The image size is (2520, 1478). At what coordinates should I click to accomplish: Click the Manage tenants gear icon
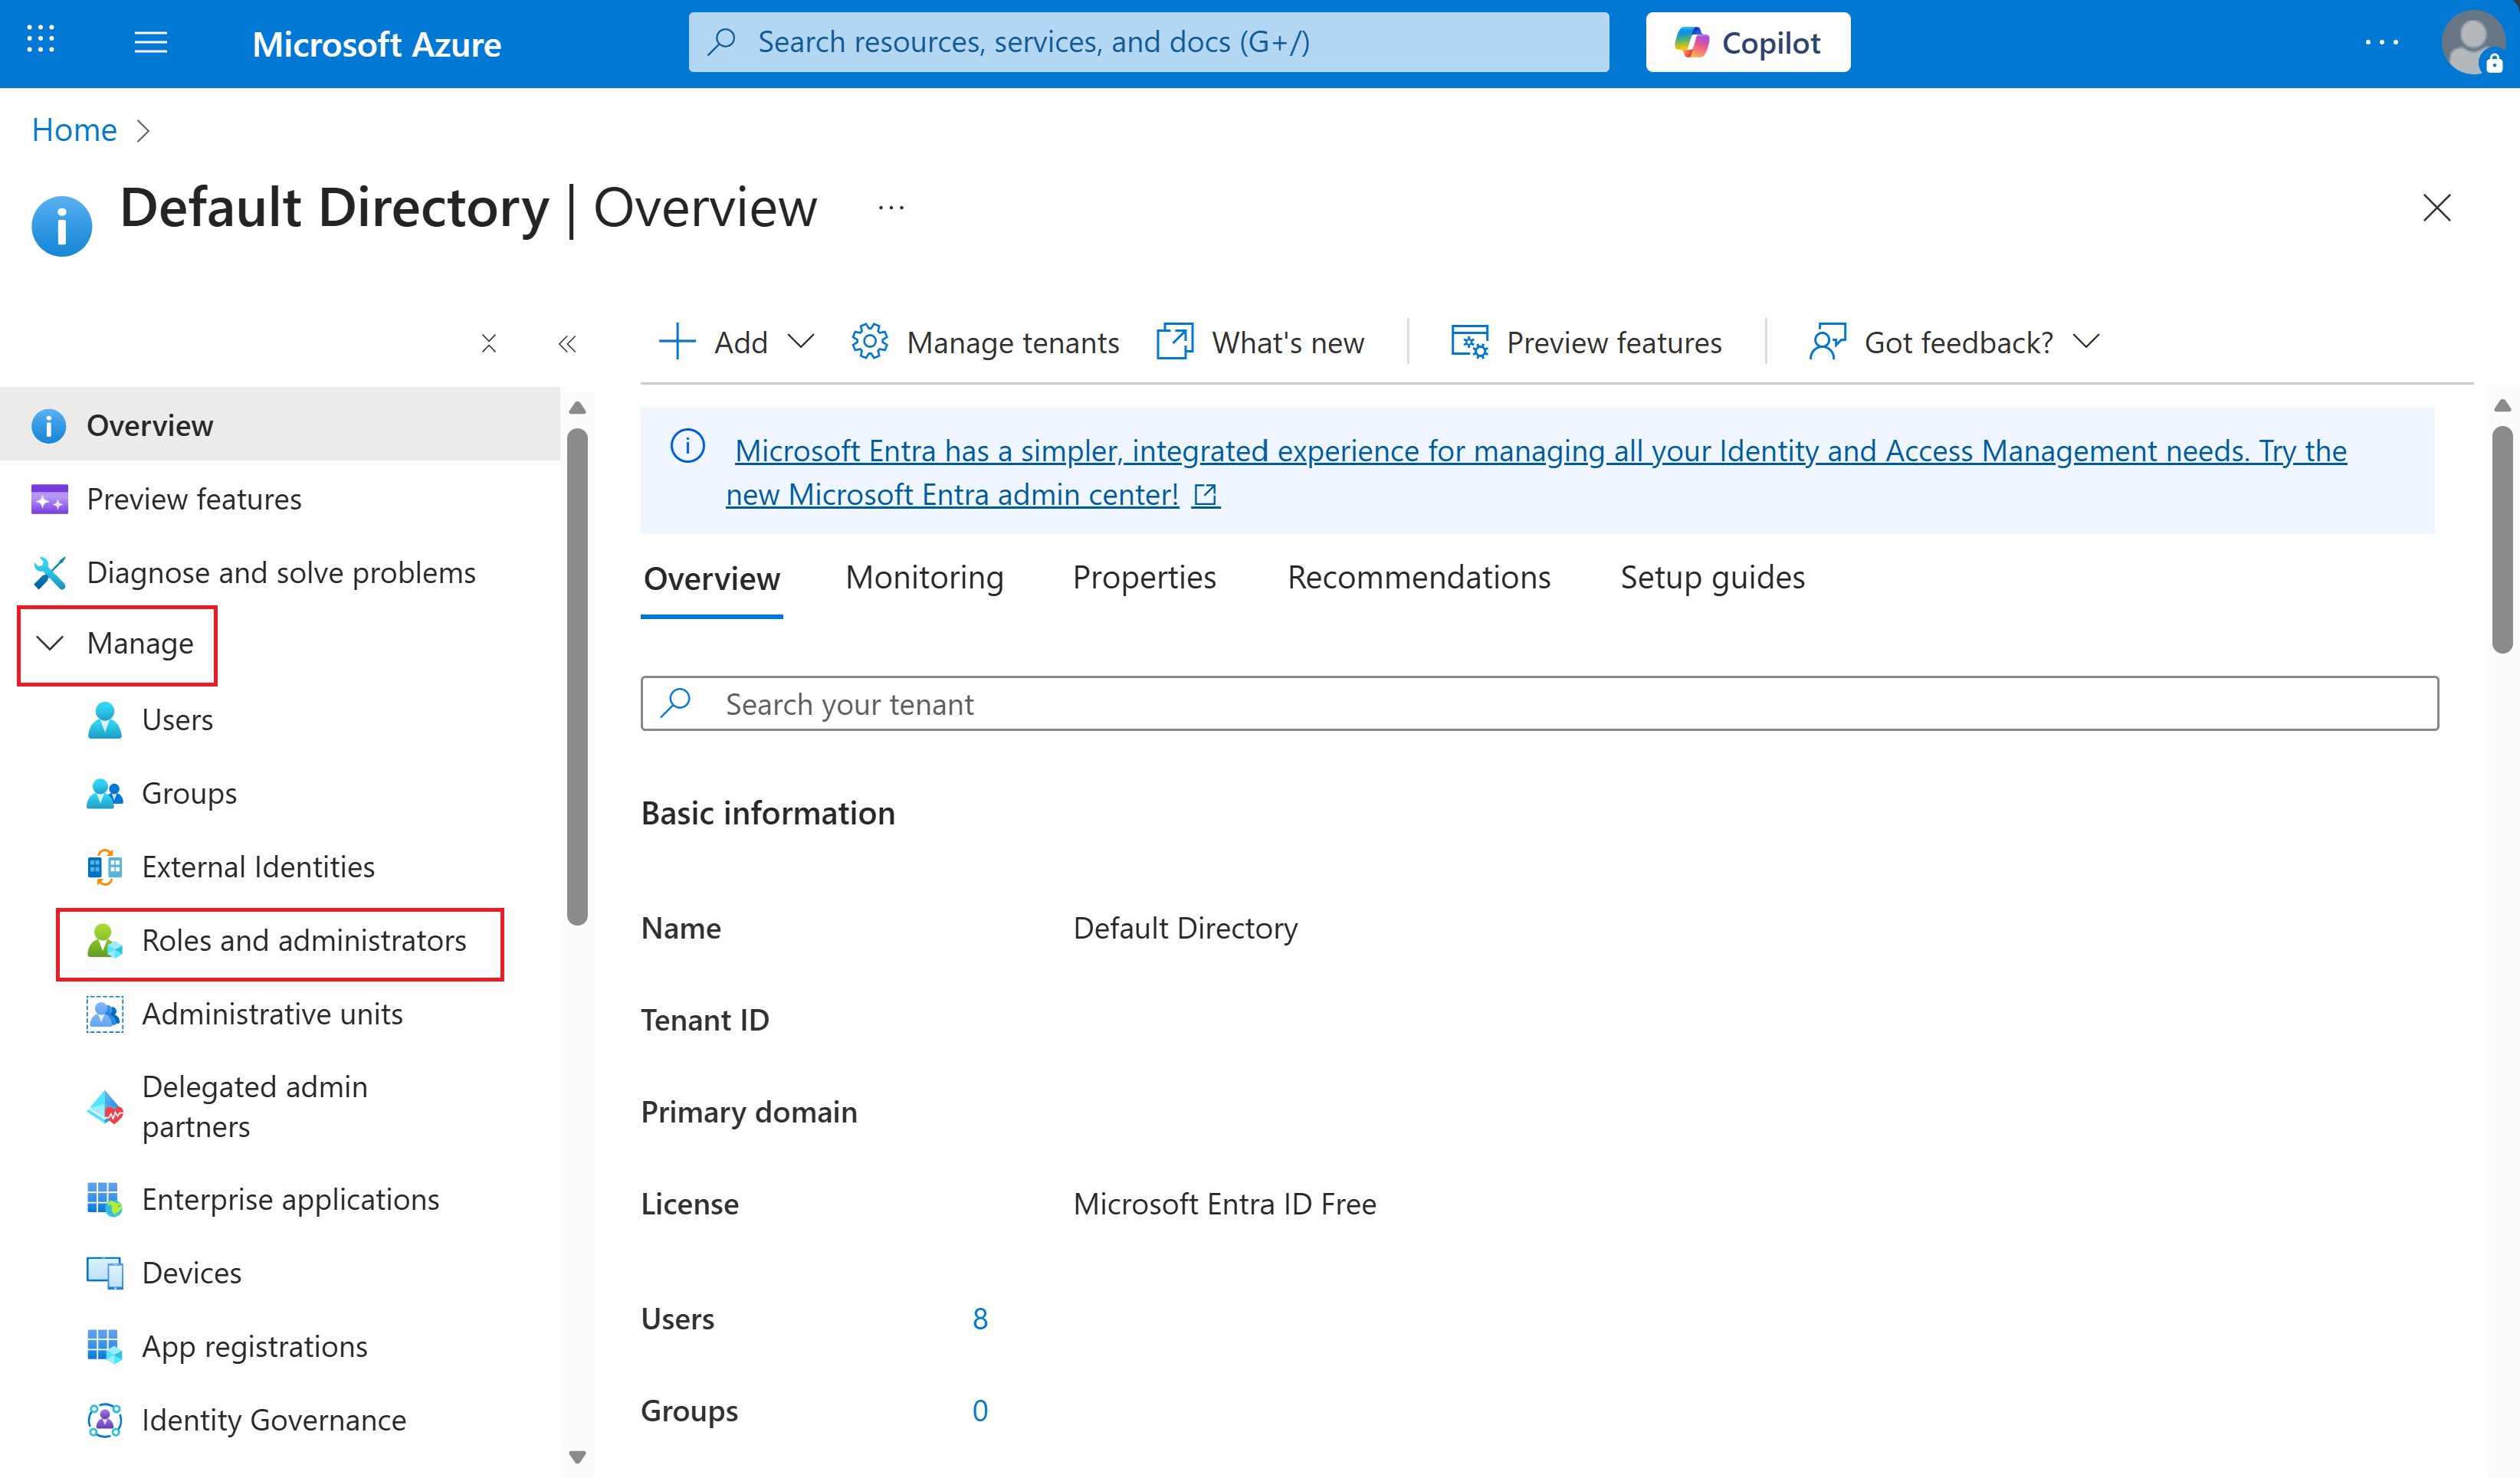coord(869,342)
